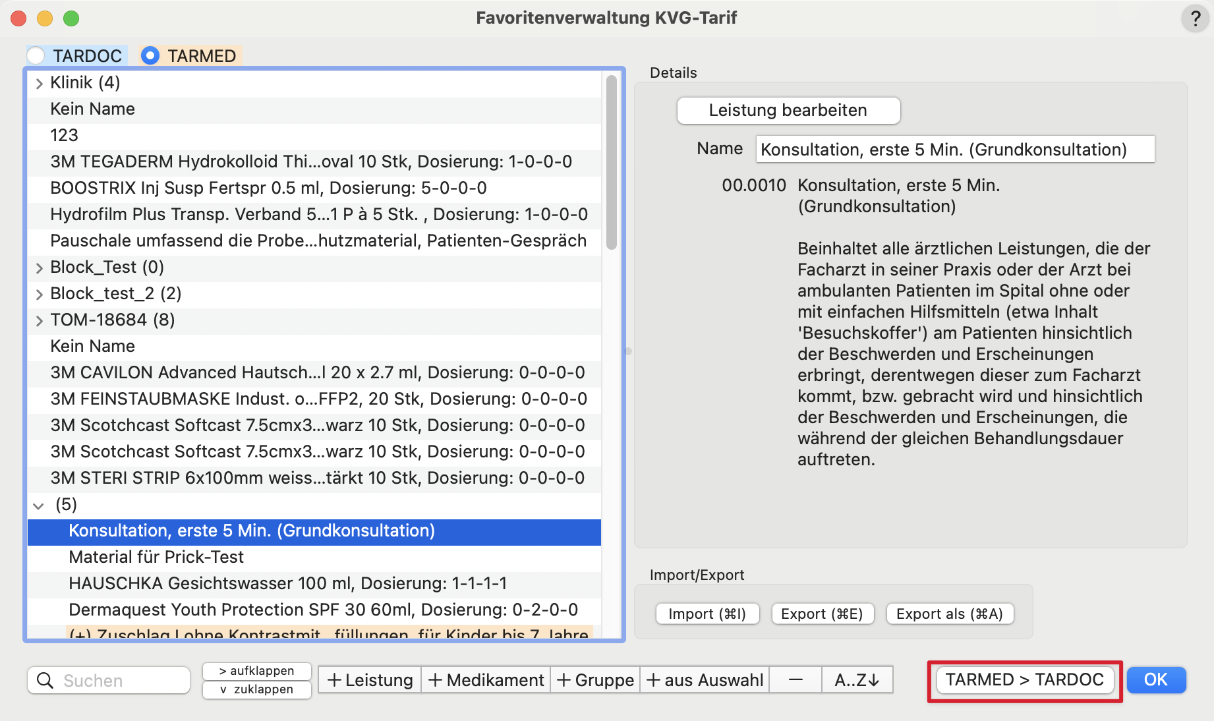Add a new Medikament entry
Image resolution: width=1214 pixels, height=721 pixels.
(x=486, y=680)
